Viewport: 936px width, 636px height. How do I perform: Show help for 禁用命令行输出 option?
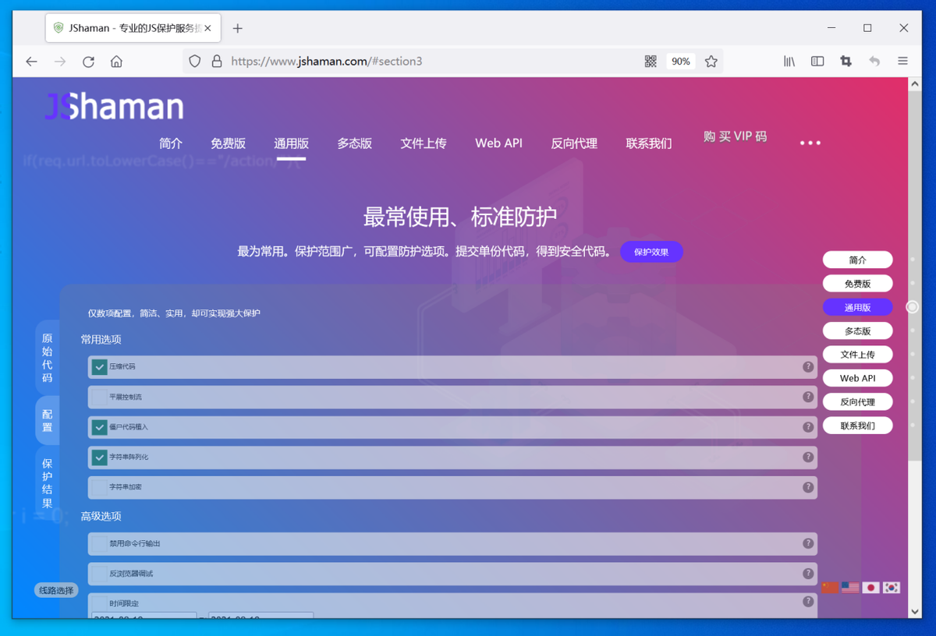808,543
